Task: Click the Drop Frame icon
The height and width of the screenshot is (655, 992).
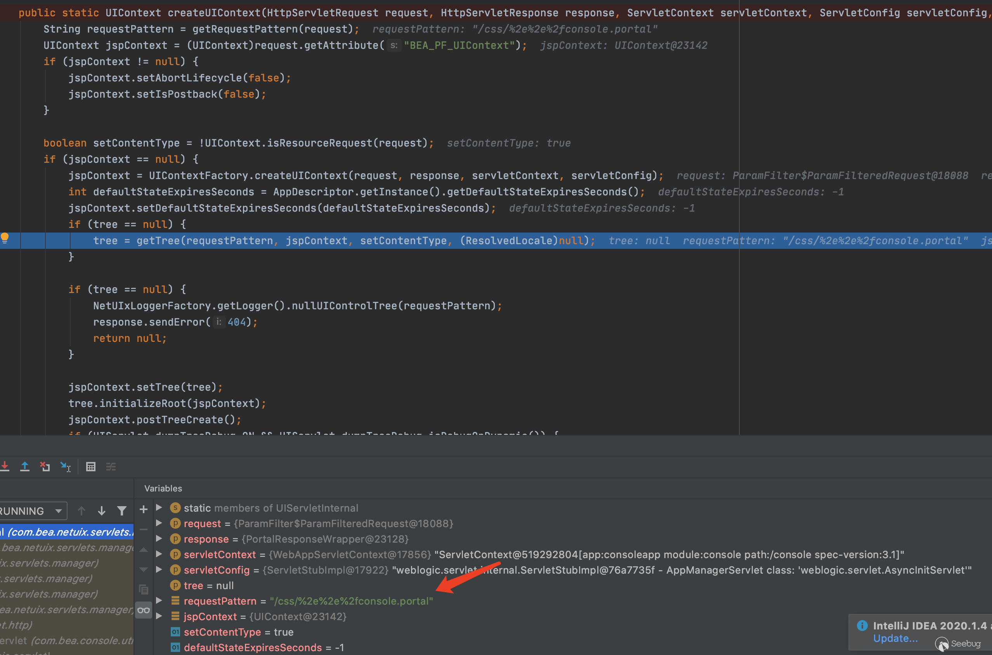Action: [45, 467]
